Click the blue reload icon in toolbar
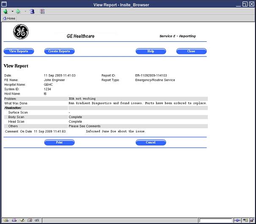 (x=32, y=11)
